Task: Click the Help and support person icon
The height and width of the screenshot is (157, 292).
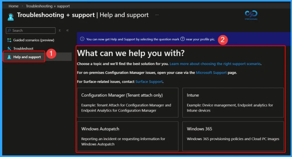Action: tap(9, 57)
